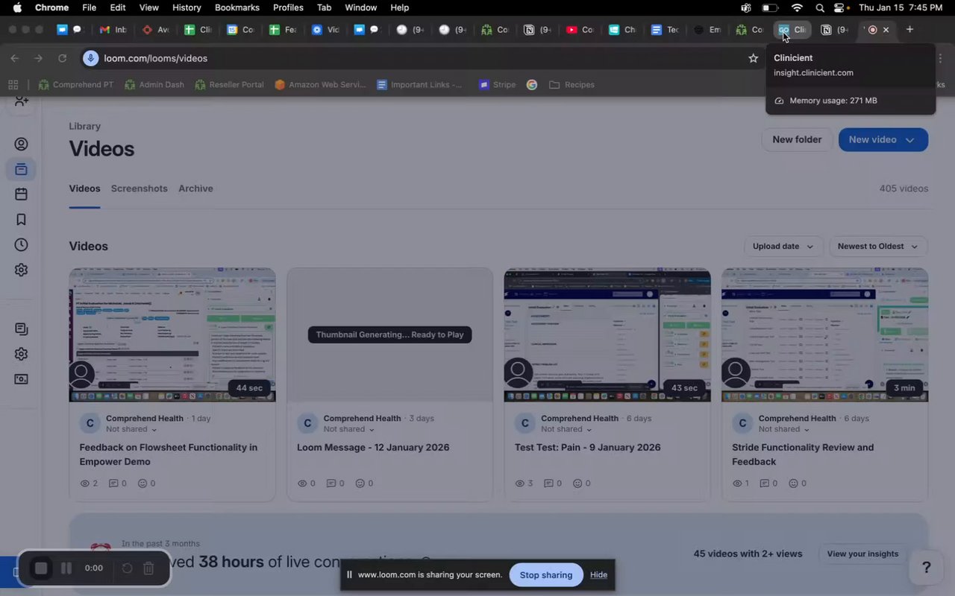Open the profile icon in Loom sidebar
This screenshot has width=955, height=596.
pyautogui.click(x=21, y=144)
